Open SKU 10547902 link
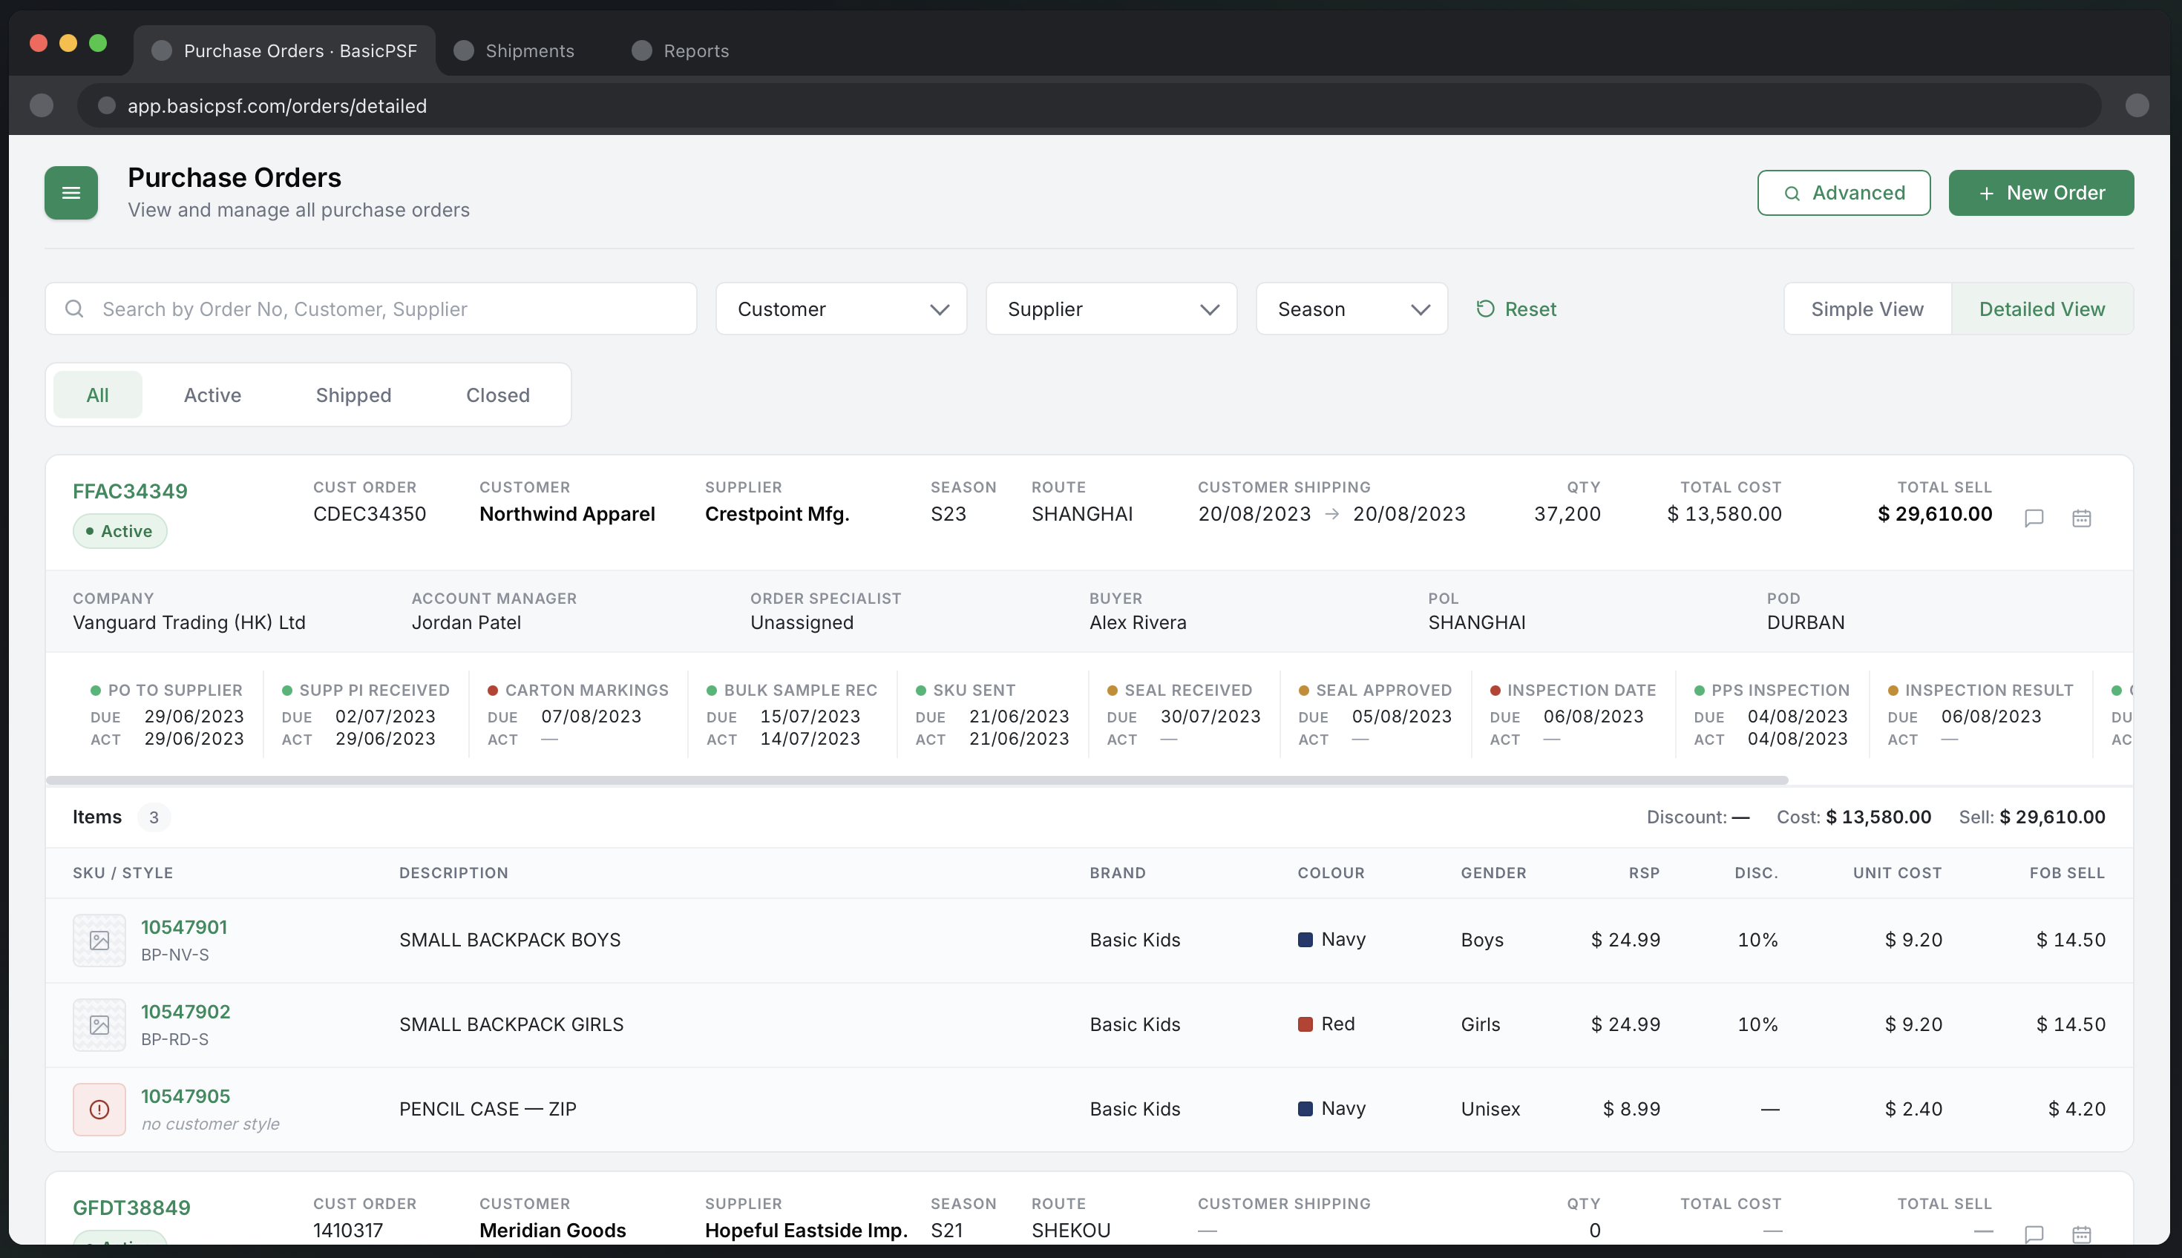The height and width of the screenshot is (1258, 2182). tap(186, 1012)
